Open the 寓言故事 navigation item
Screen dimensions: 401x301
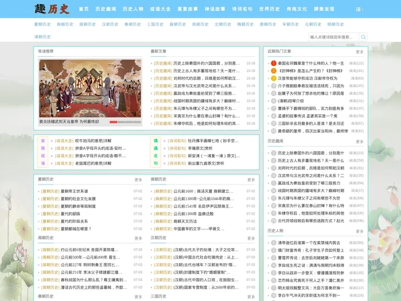click(x=188, y=9)
